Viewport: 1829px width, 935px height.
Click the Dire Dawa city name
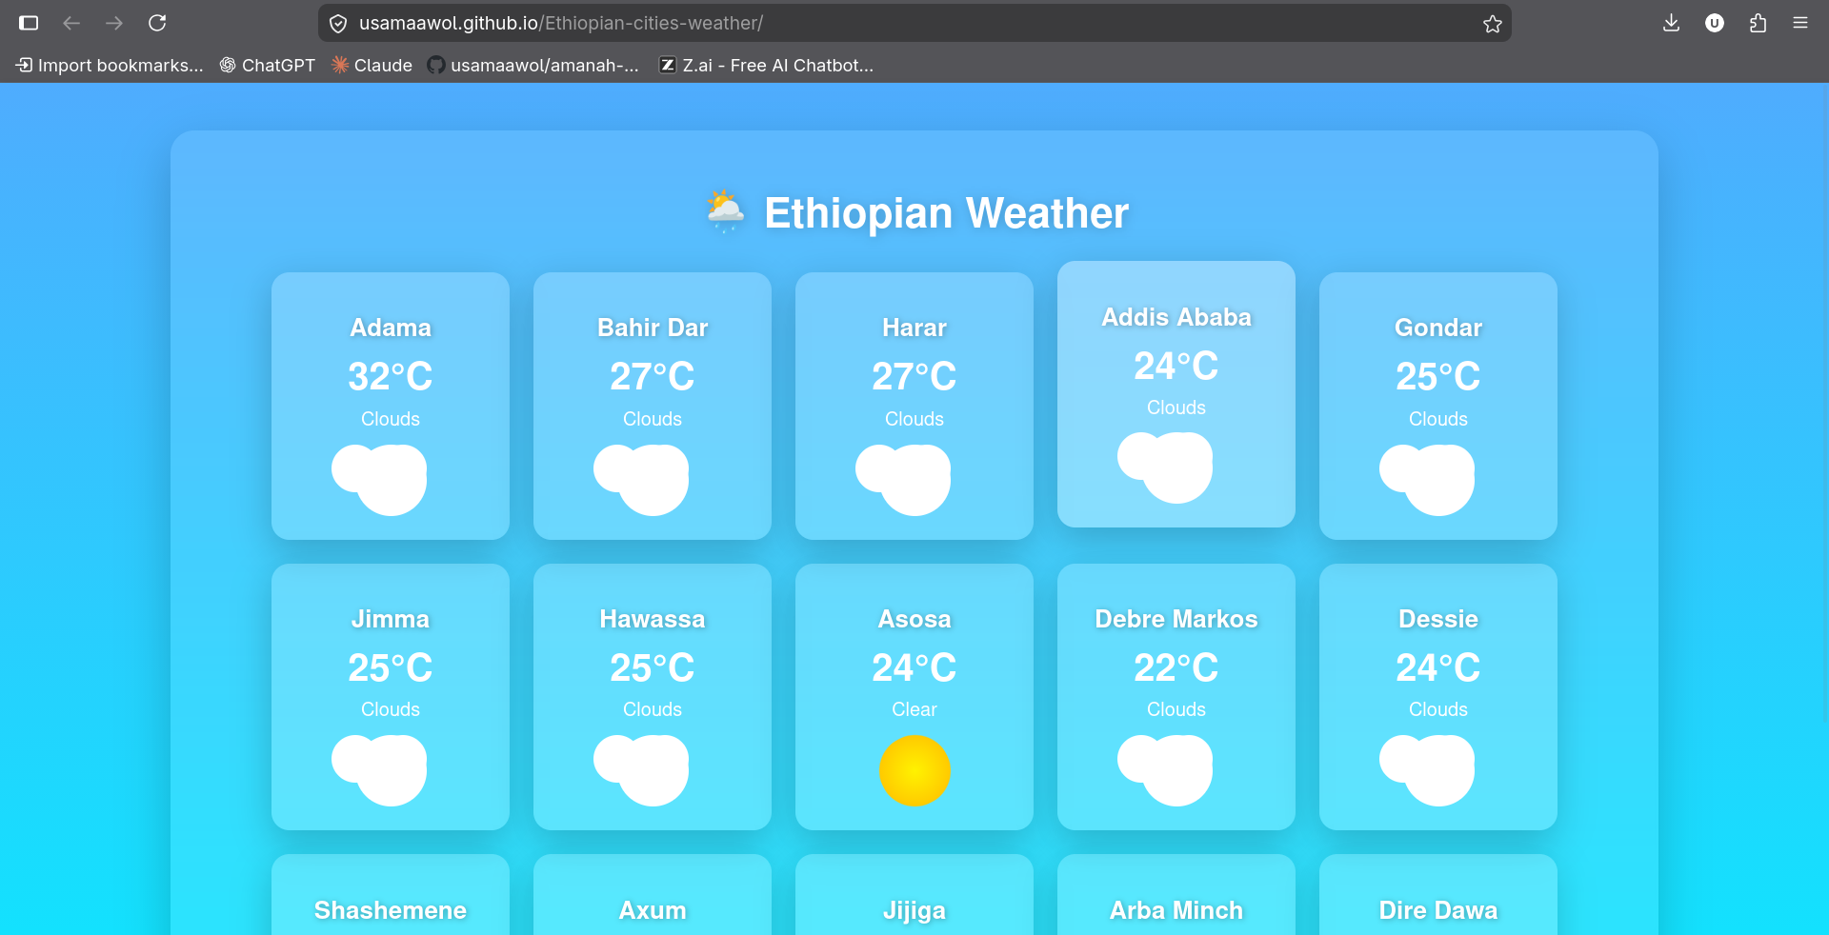coord(1438,910)
